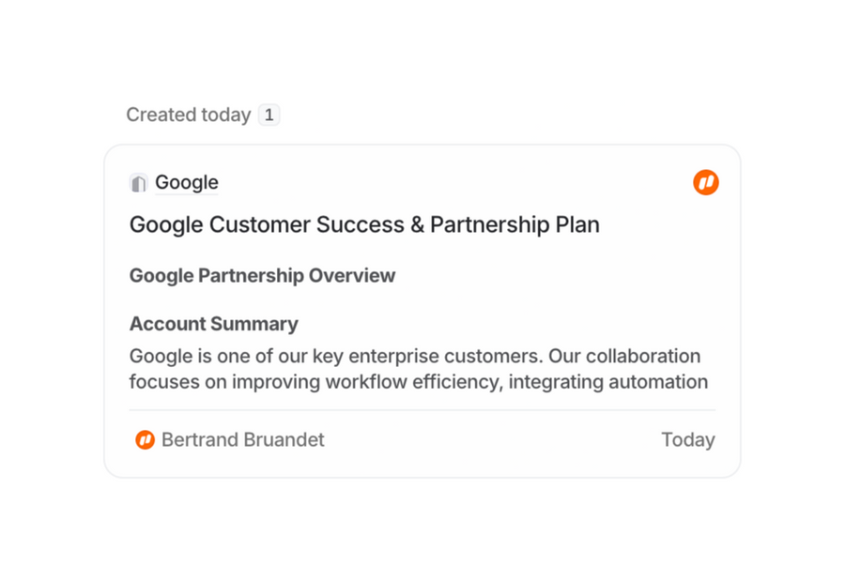Click the 'focuses on improving workflow efficiency' line
The width and height of the screenshot is (845, 582).
418,382
